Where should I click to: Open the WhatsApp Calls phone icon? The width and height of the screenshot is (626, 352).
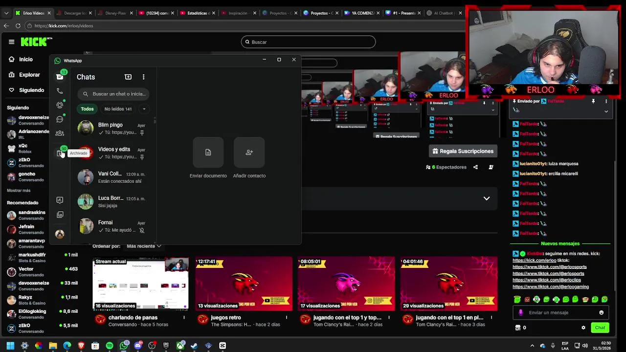click(x=60, y=91)
